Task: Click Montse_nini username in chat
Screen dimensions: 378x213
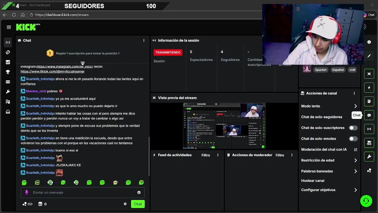Action: pyautogui.click(x=36, y=91)
